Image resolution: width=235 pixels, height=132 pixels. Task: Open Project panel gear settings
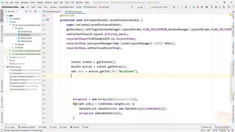(35, 11)
